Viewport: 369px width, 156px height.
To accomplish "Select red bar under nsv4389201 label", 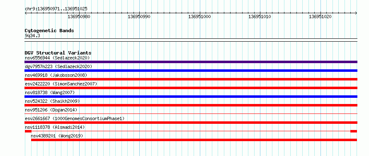I will pyautogui.click(x=194, y=140).
